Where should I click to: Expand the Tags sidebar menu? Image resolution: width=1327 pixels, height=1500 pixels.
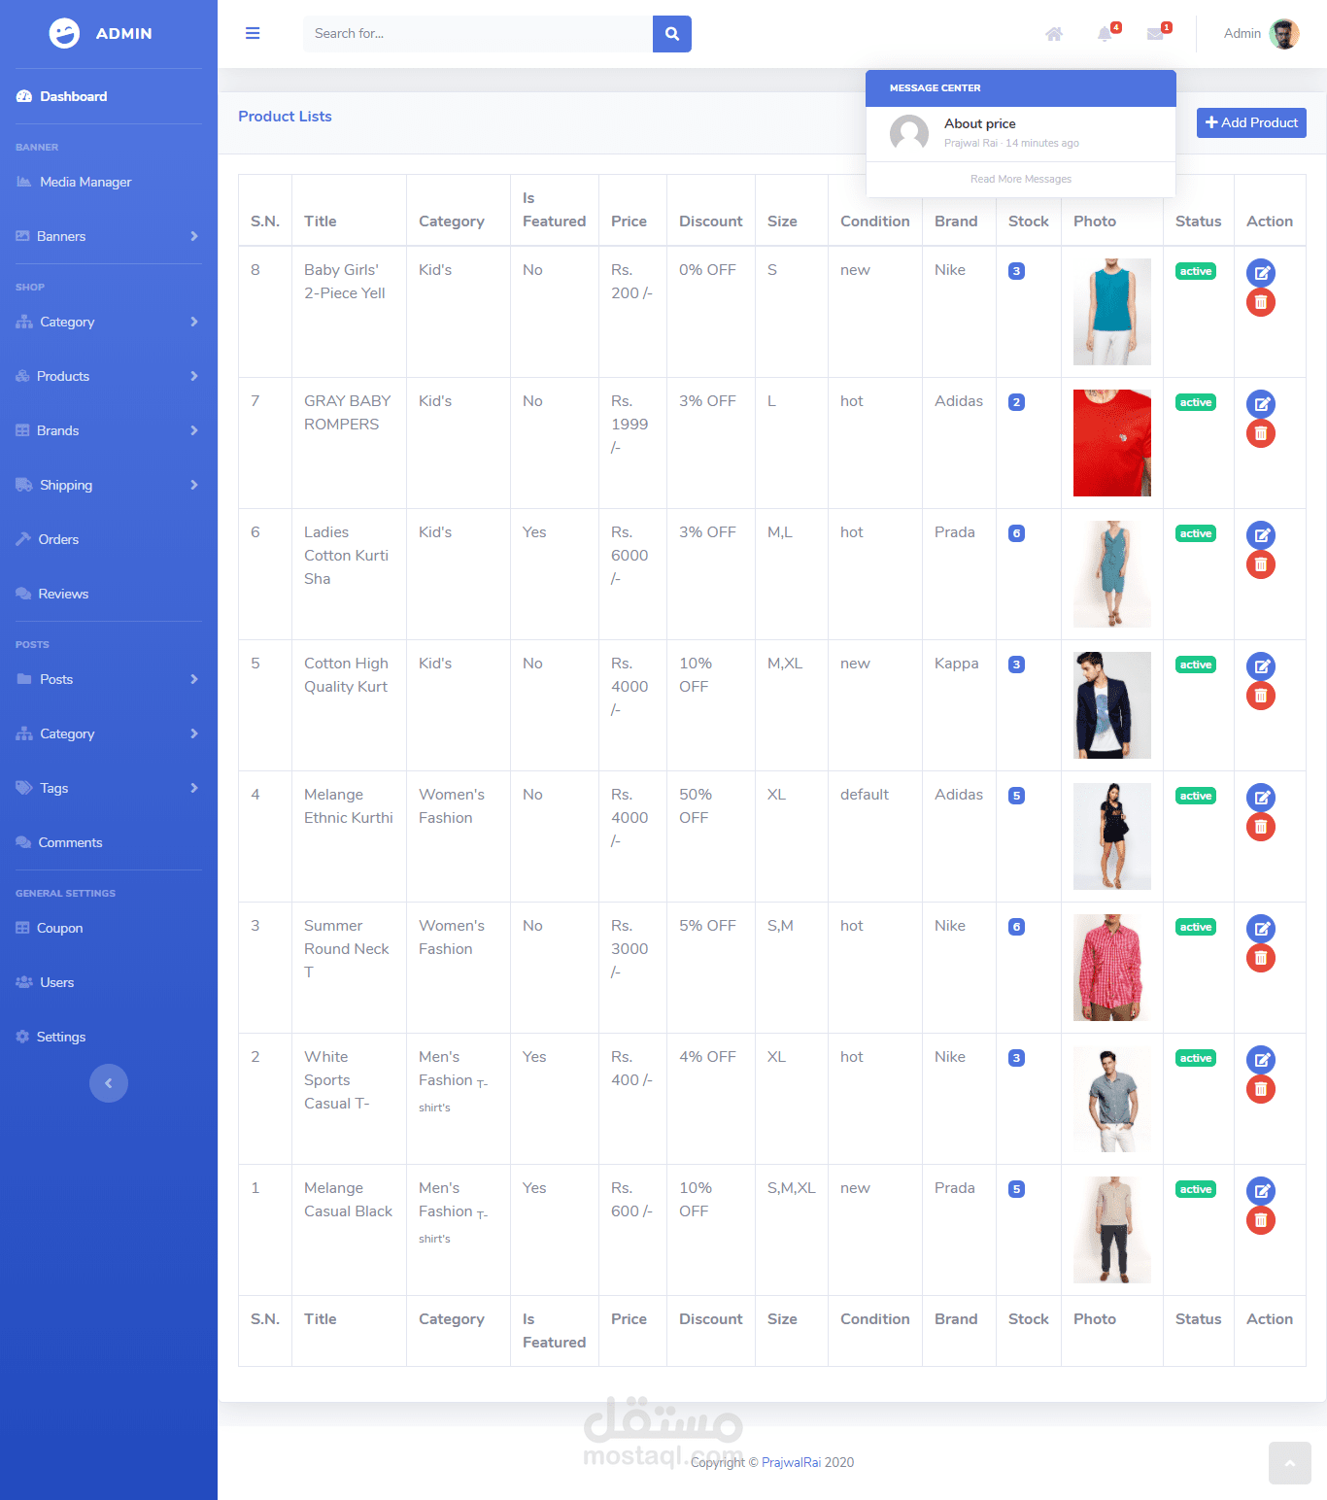pyautogui.click(x=54, y=788)
